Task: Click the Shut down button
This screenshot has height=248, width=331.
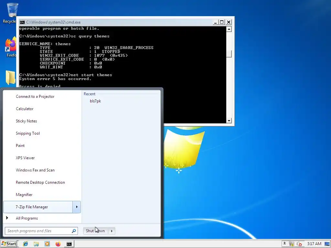Action: [x=95, y=231]
